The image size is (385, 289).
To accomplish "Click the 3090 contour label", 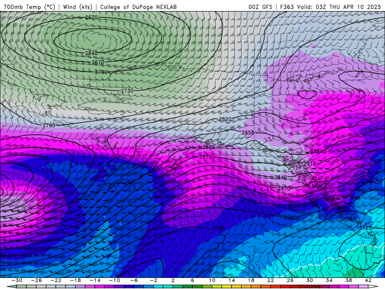I will pos(218,228).
